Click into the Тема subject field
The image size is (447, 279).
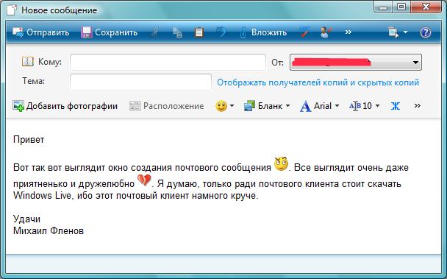tap(140, 82)
